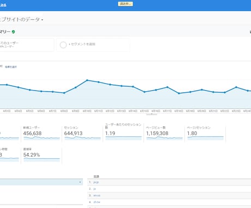Click the chart point at June 23
251x208 pixels.
click(236, 87)
